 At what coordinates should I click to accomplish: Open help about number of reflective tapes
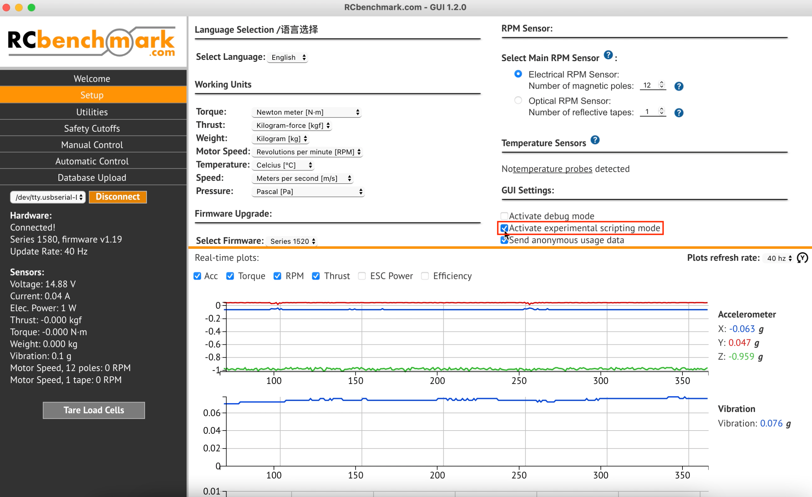click(679, 113)
